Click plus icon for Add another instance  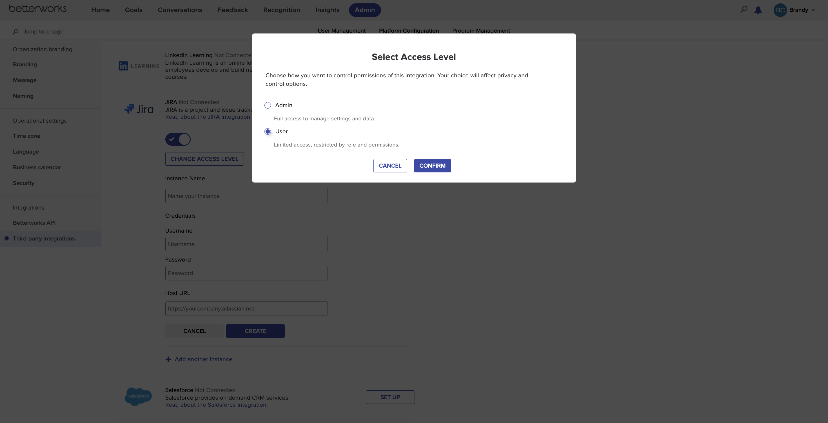pyautogui.click(x=168, y=359)
